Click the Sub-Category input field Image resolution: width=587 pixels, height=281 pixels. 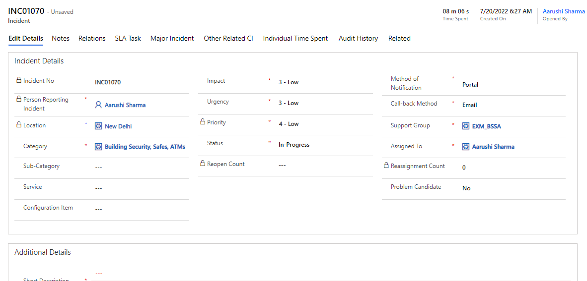click(x=139, y=168)
